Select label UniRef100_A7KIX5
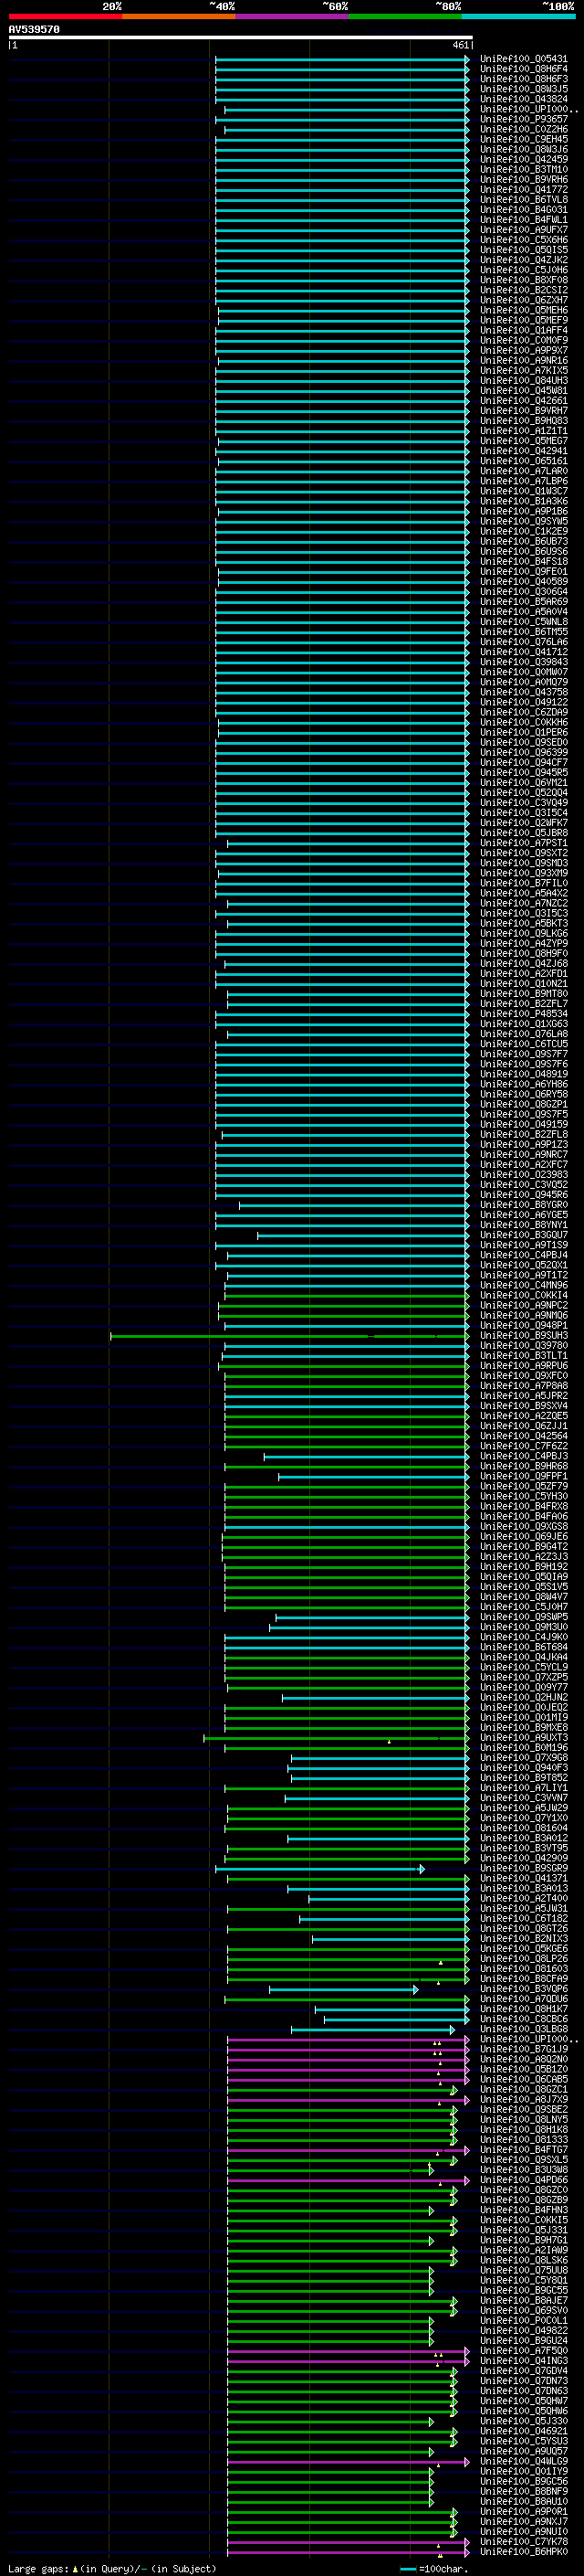The width and height of the screenshot is (584, 2576). click(x=523, y=370)
